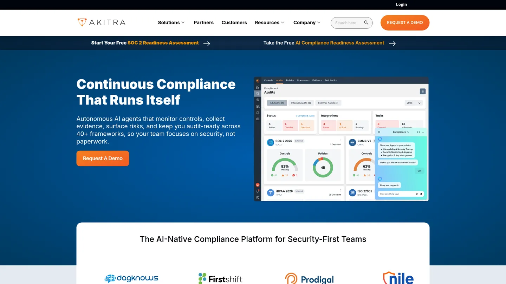
Task: Click the Prodigal customer logo
Action: (x=310, y=279)
